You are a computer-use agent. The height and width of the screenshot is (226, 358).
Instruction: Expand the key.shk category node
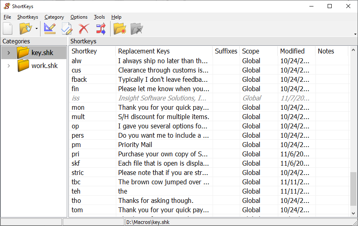pos(9,53)
